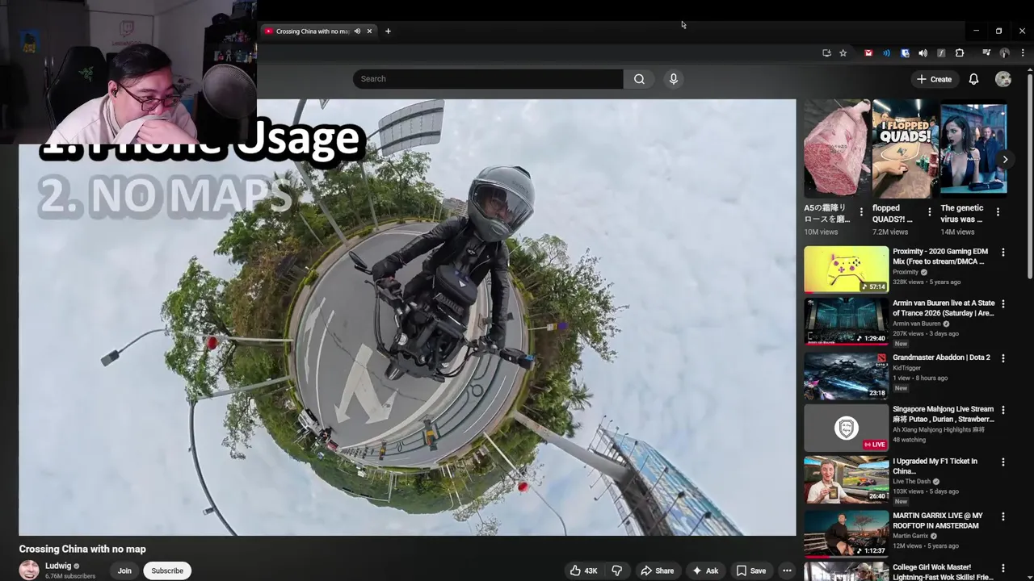Open the media controls music-note icon
The width and height of the screenshot is (1034, 581).
click(986, 53)
